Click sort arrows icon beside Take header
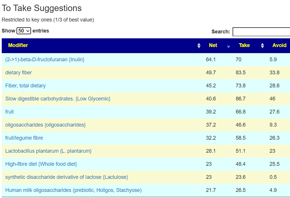 click(x=262, y=46)
